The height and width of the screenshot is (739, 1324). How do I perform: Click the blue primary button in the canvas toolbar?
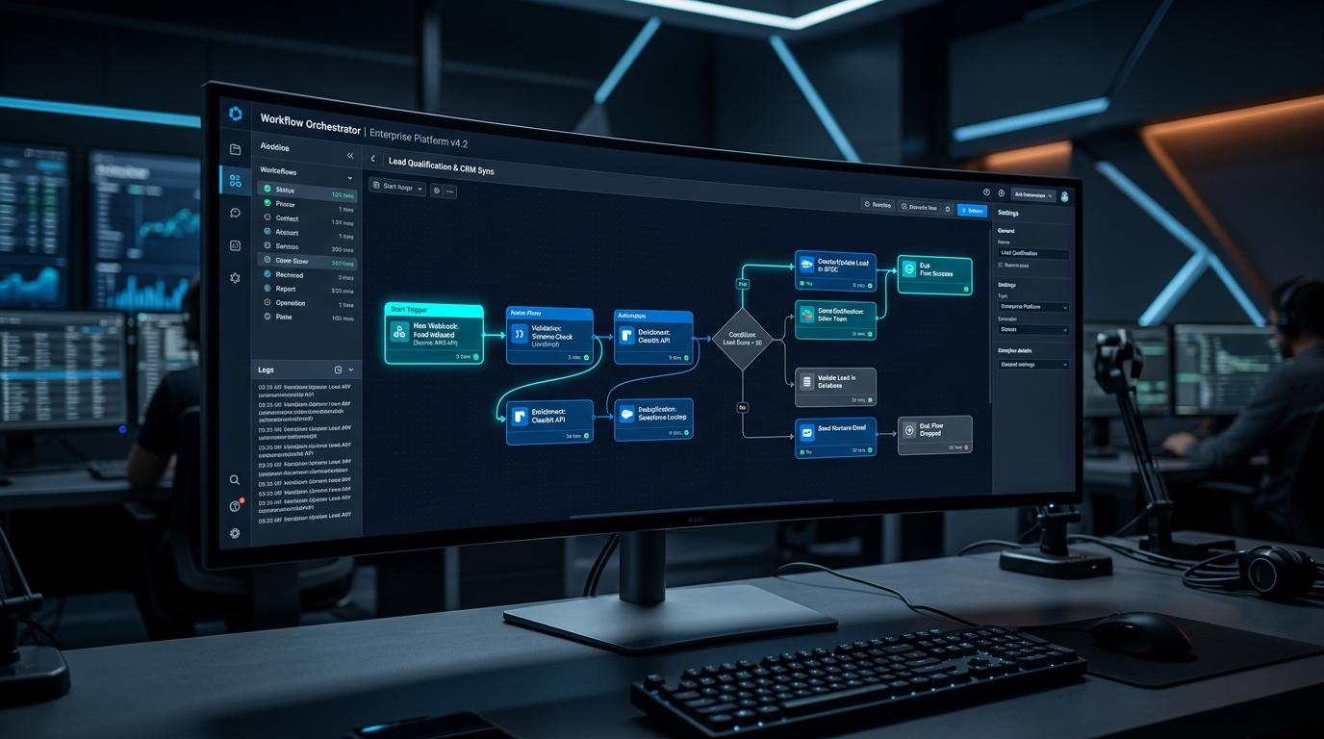click(x=973, y=210)
